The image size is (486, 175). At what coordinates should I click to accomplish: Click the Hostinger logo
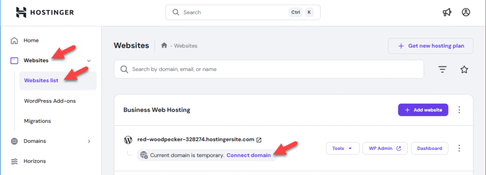pyautogui.click(x=45, y=12)
